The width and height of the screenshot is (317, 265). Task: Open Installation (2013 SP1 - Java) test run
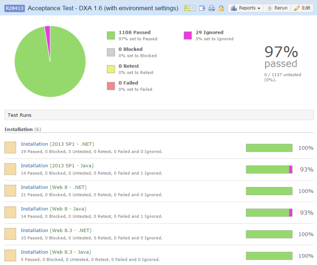coord(57,165)
